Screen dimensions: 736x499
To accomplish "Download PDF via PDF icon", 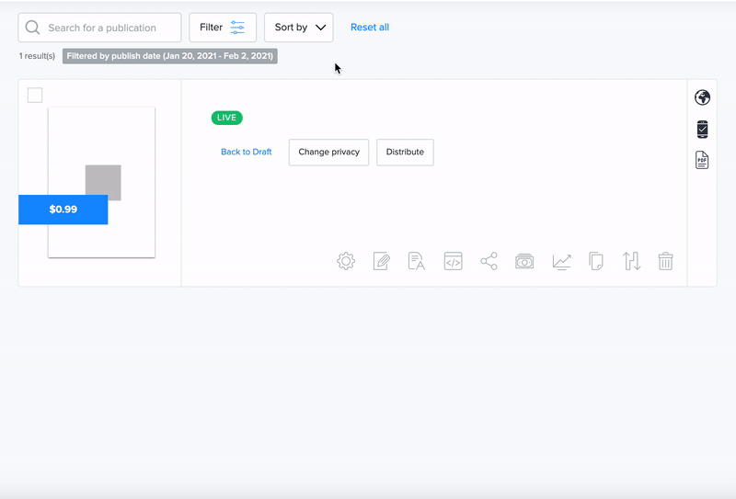I will pos(702,160).
